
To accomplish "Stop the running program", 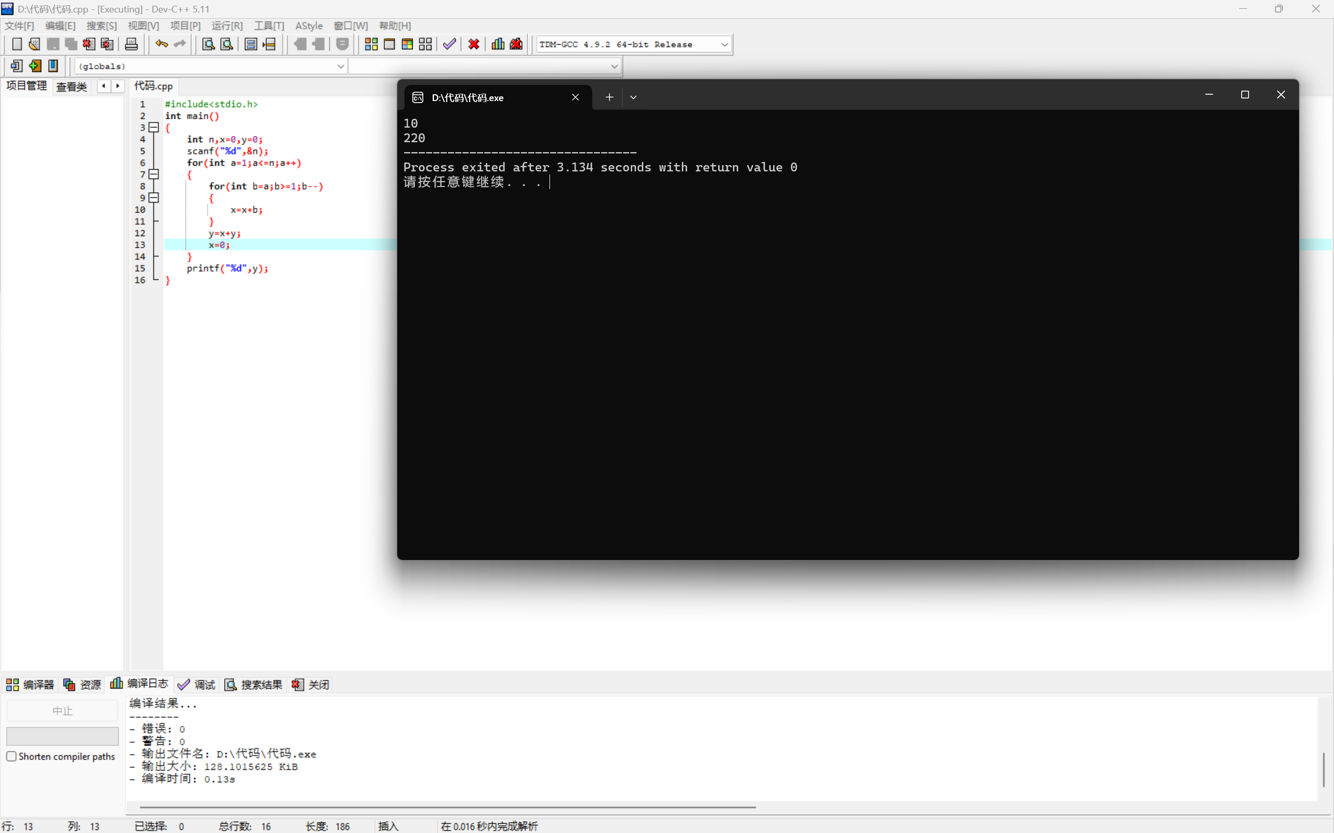I will (473, 44).
